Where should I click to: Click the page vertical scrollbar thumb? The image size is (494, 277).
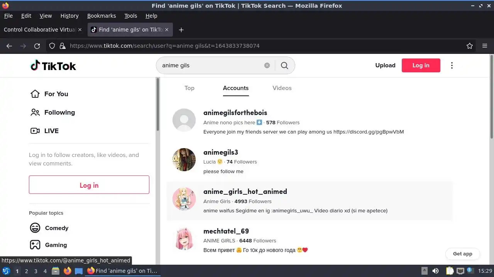[491, 97]
